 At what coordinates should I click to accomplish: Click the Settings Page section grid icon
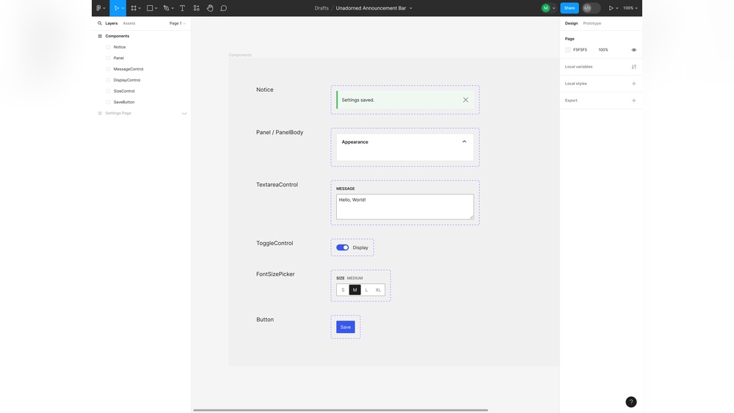(x=100, y=113)
